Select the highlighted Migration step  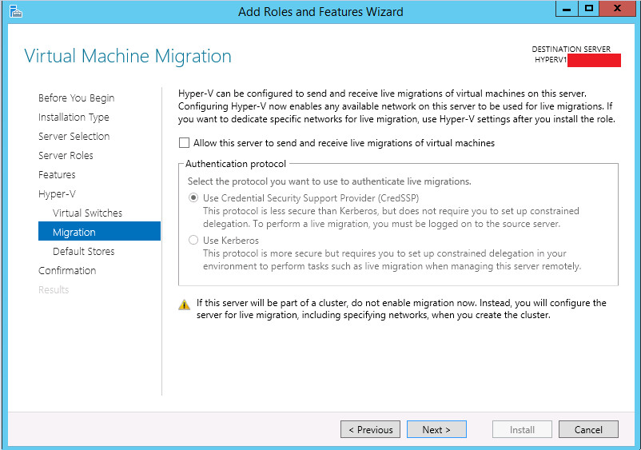[x=99, y=231]
